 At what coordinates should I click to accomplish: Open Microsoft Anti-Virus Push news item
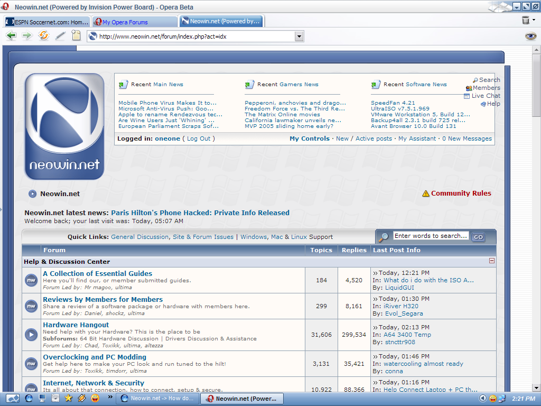tap(165, 109)
